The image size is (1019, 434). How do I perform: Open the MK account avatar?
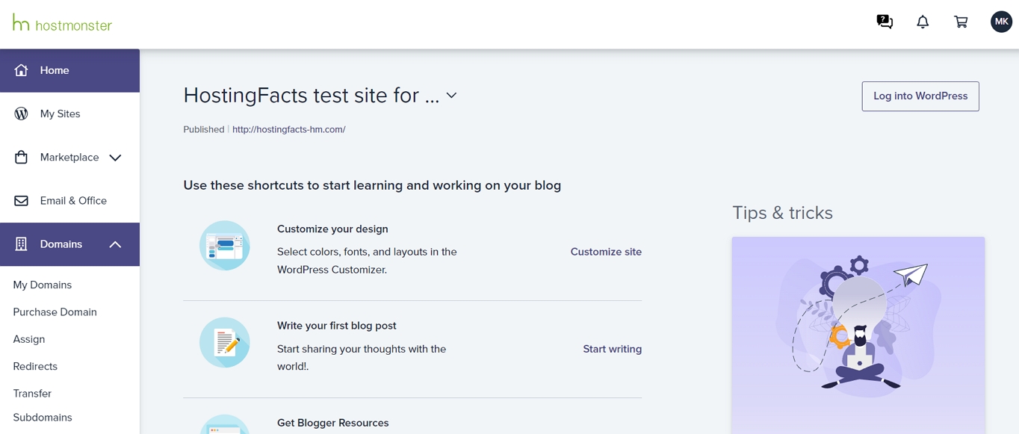[x=1001, y=22]
